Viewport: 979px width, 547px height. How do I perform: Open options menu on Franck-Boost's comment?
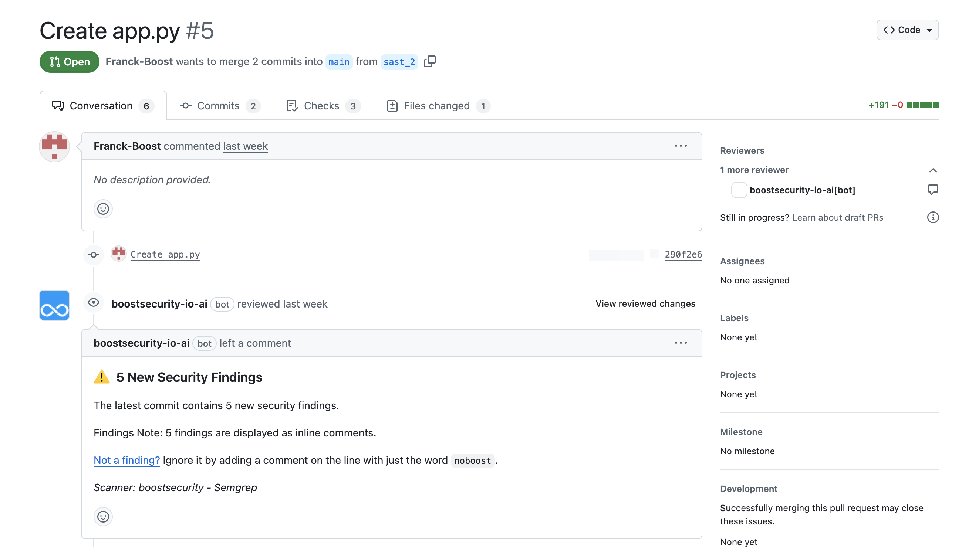point(681,146)
